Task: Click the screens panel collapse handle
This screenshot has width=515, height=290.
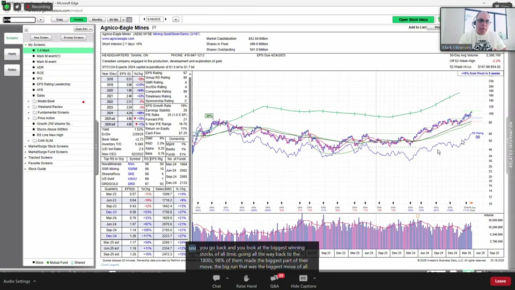Action: coord(96,148)
